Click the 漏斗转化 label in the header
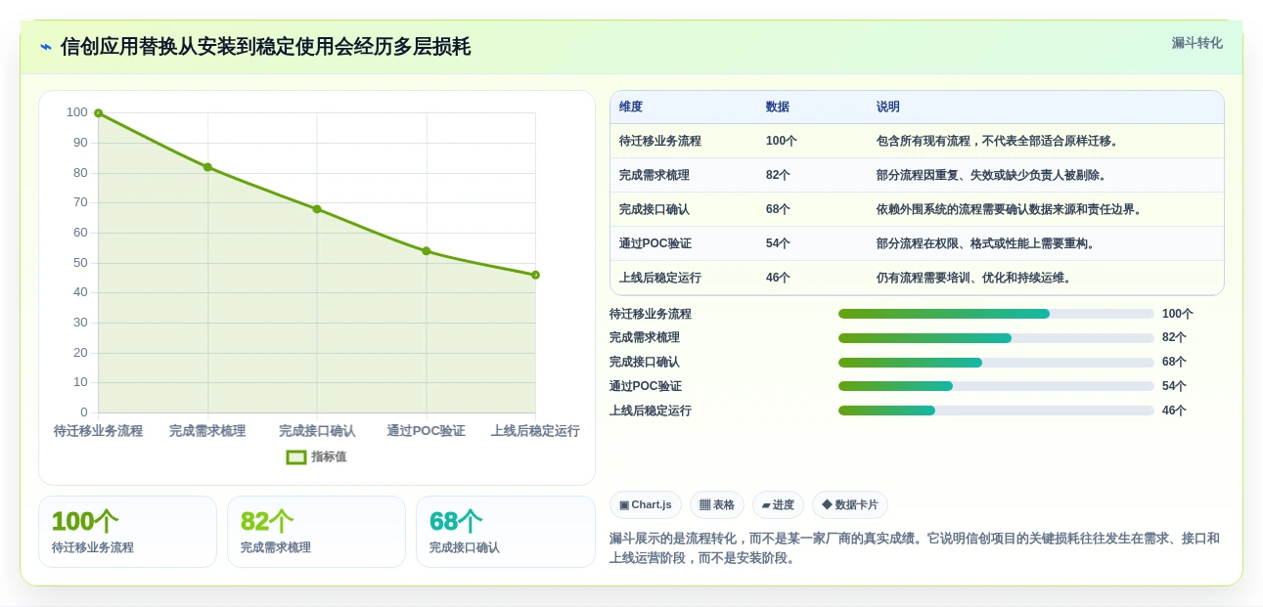Screen dimensions: 1263x607 [x=1197, y=43]
